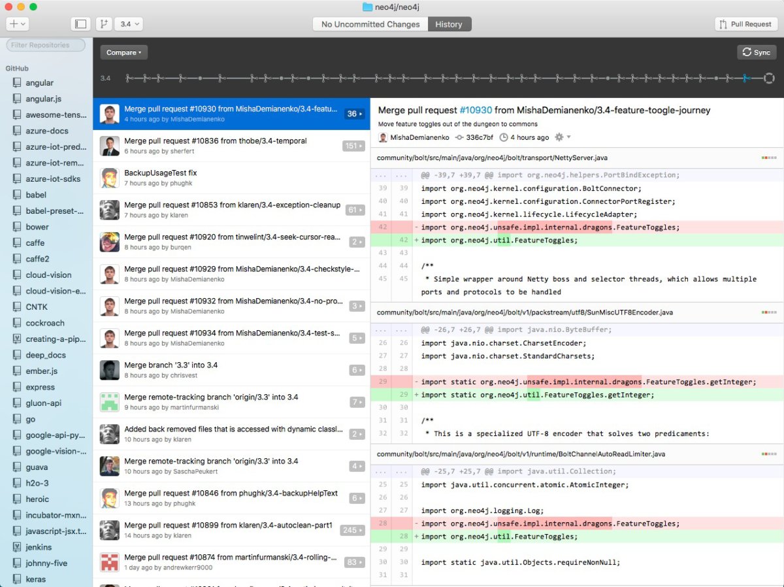
Task: Switch to the History tab
Action: pyautogui.click(x=449, y=24)
